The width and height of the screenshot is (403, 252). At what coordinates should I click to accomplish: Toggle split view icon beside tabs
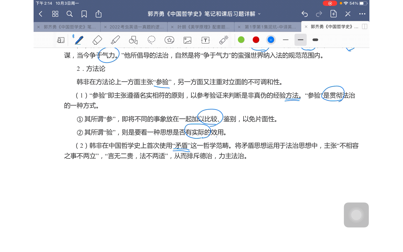pos(364,27)
